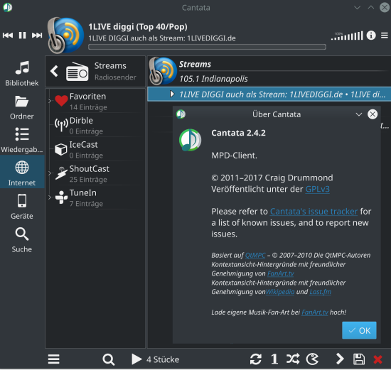391x370 pixels.
Task: Pause the current stream playback
Action: coord(23,36)
